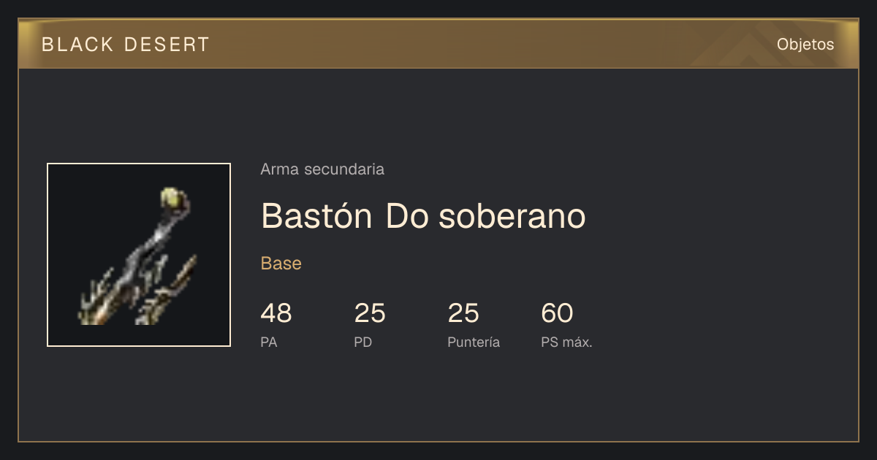Click the Bastón Do soberano item icon
The width and height of the screenshot is (877, 460).
139,255
